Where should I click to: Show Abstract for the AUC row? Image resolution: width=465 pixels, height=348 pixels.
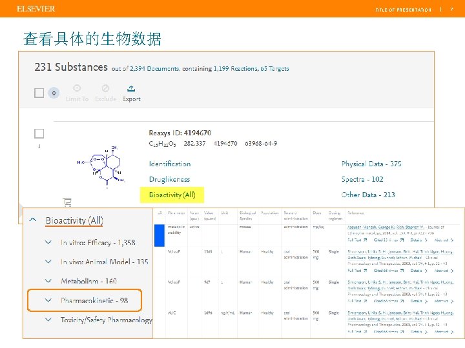[x=444, y=332]
